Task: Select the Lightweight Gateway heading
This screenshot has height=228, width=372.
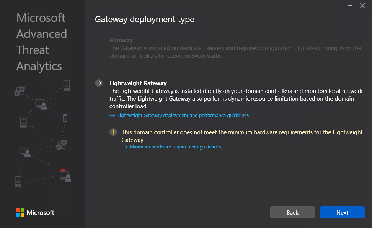Action: [x=138, y=83]
